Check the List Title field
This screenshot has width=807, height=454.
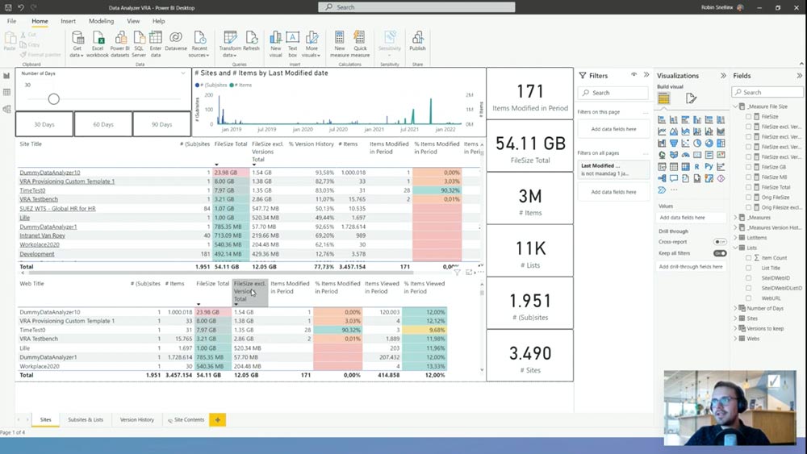click(748, 268)
